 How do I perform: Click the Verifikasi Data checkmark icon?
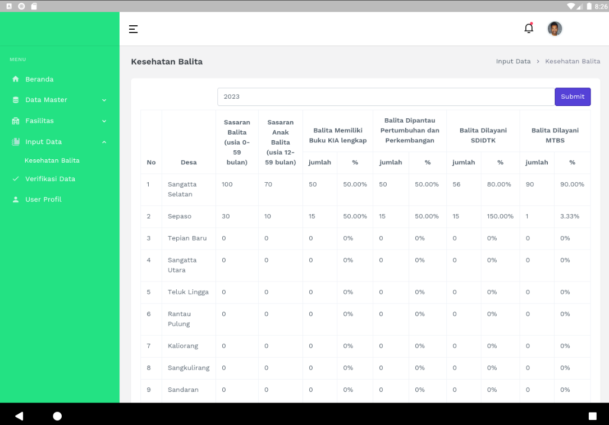(x=16, y=179)
